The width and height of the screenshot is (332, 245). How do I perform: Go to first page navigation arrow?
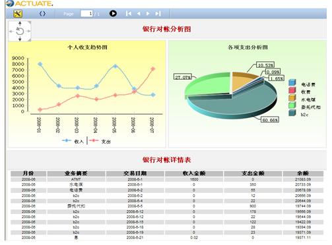tap(129, 14)
